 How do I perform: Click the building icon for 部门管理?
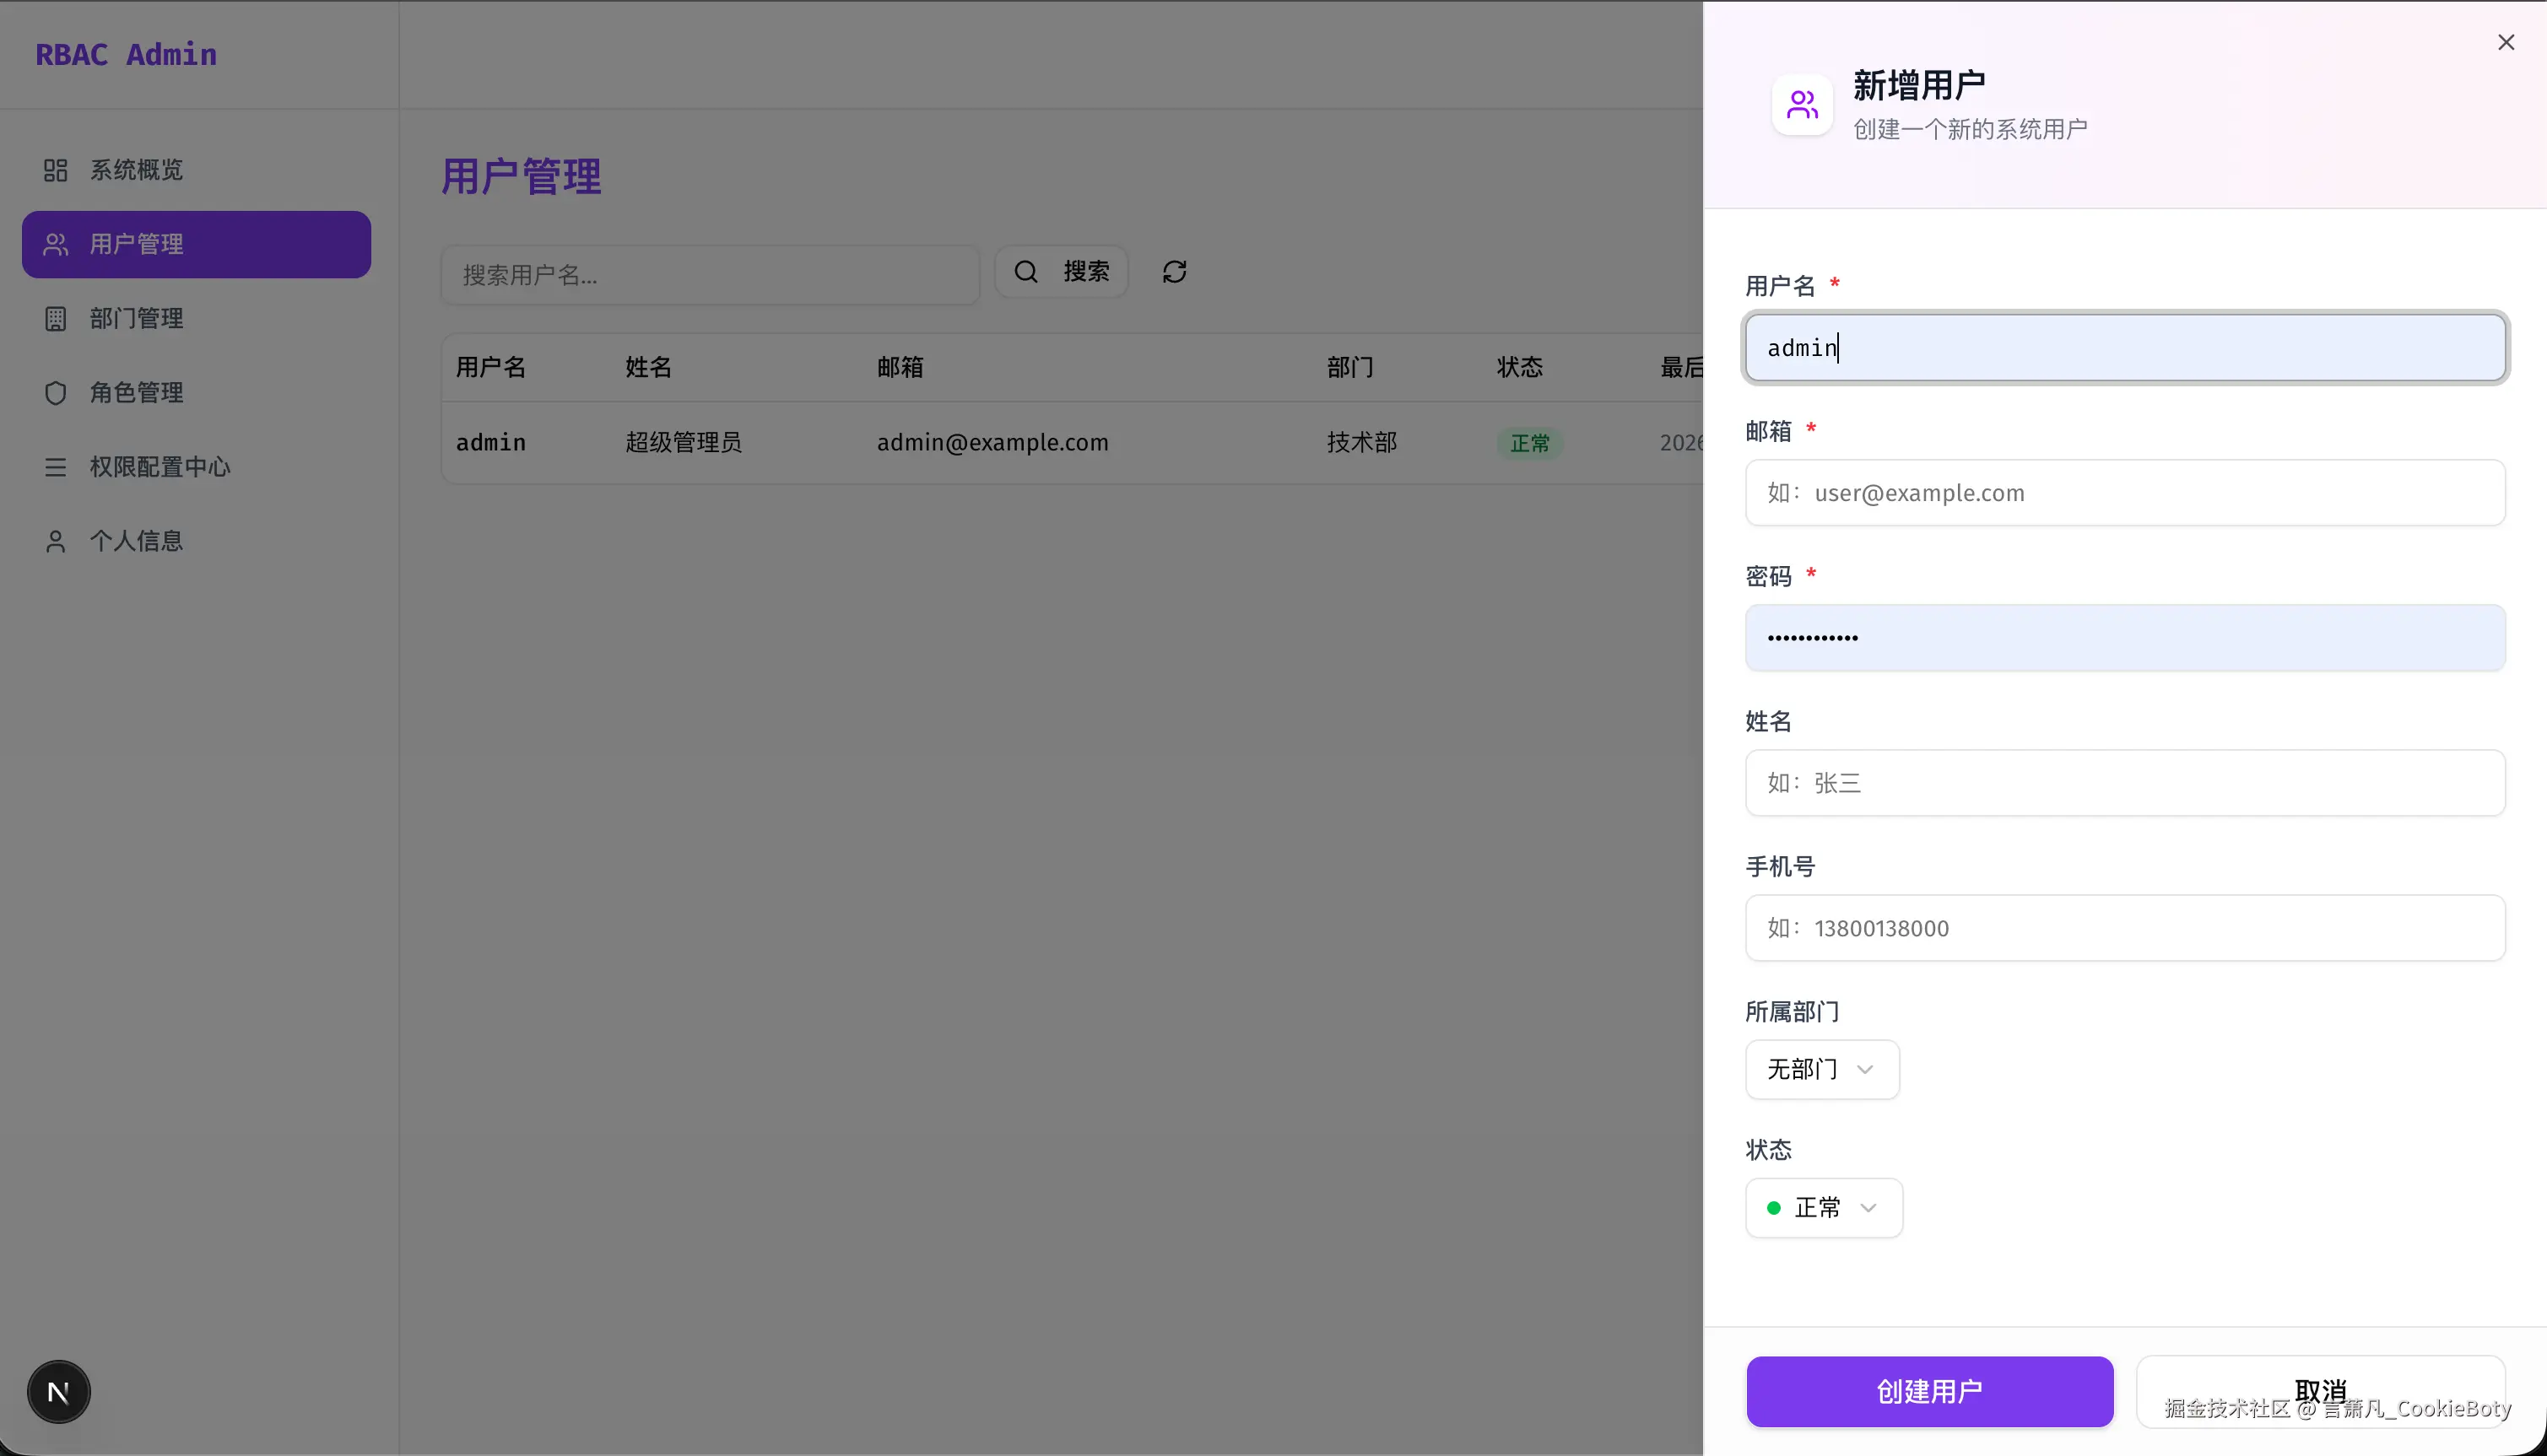[x=55, y=319]
